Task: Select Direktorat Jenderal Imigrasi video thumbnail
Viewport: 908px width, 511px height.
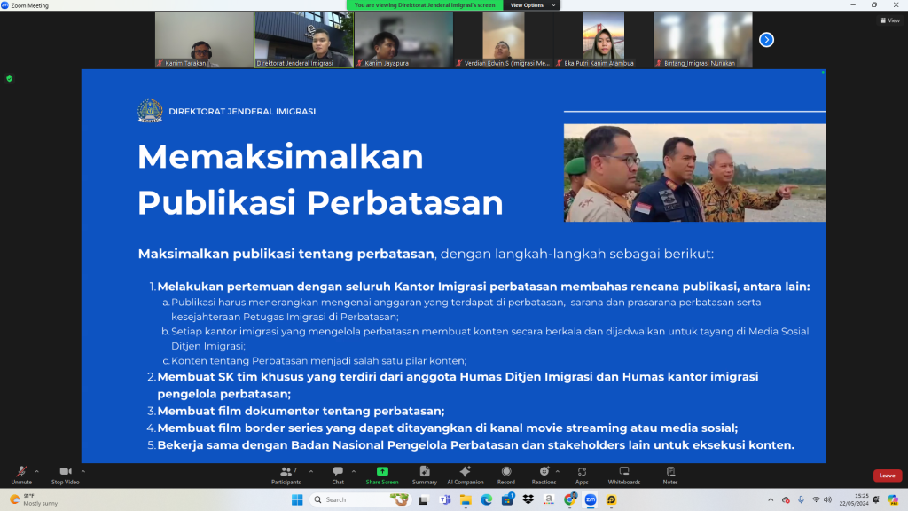Action: click(304, 40)
